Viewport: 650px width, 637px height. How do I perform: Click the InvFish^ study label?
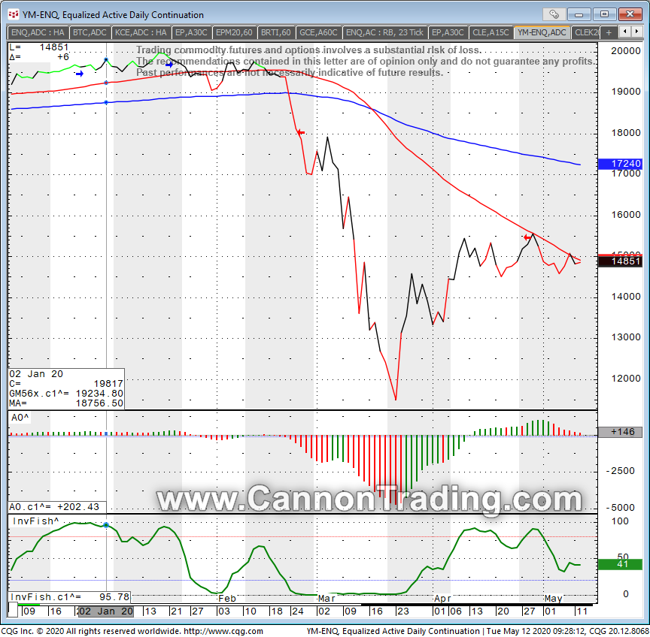[35, 521]
